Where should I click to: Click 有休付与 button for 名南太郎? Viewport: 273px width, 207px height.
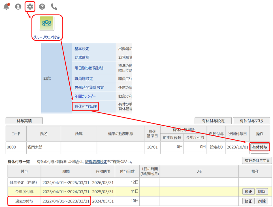coord(259,147)
